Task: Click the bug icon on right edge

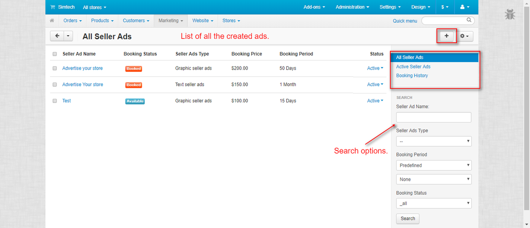Action: pos(510,15)
